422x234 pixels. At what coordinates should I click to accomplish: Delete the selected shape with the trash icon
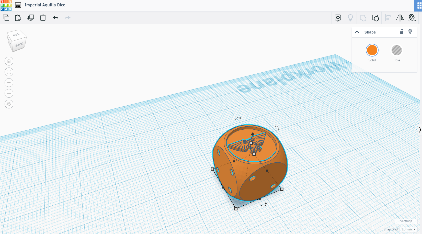pyautogui.click(x=43, y=18)
